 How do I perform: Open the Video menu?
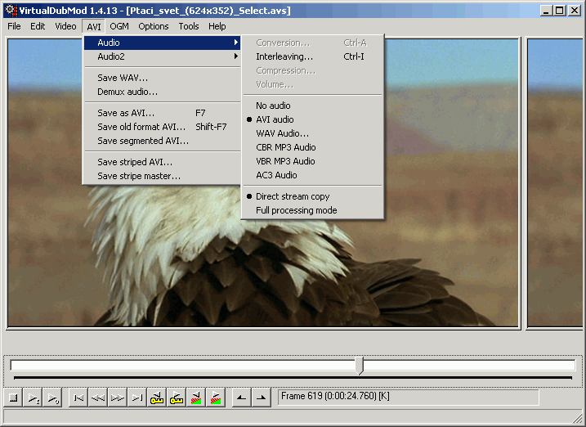(x=65, y=26)
